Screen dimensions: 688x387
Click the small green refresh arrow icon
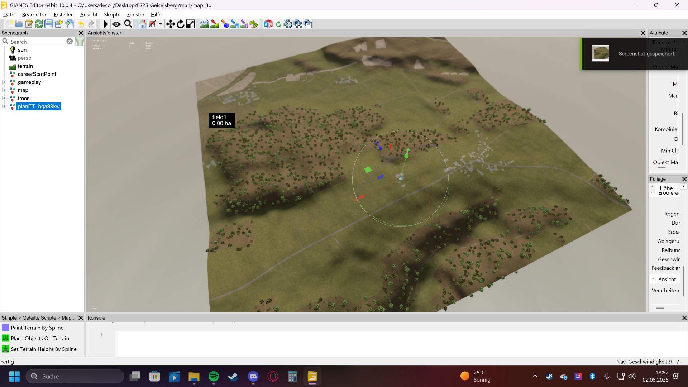pyautogui.click(x=278, y=24)
